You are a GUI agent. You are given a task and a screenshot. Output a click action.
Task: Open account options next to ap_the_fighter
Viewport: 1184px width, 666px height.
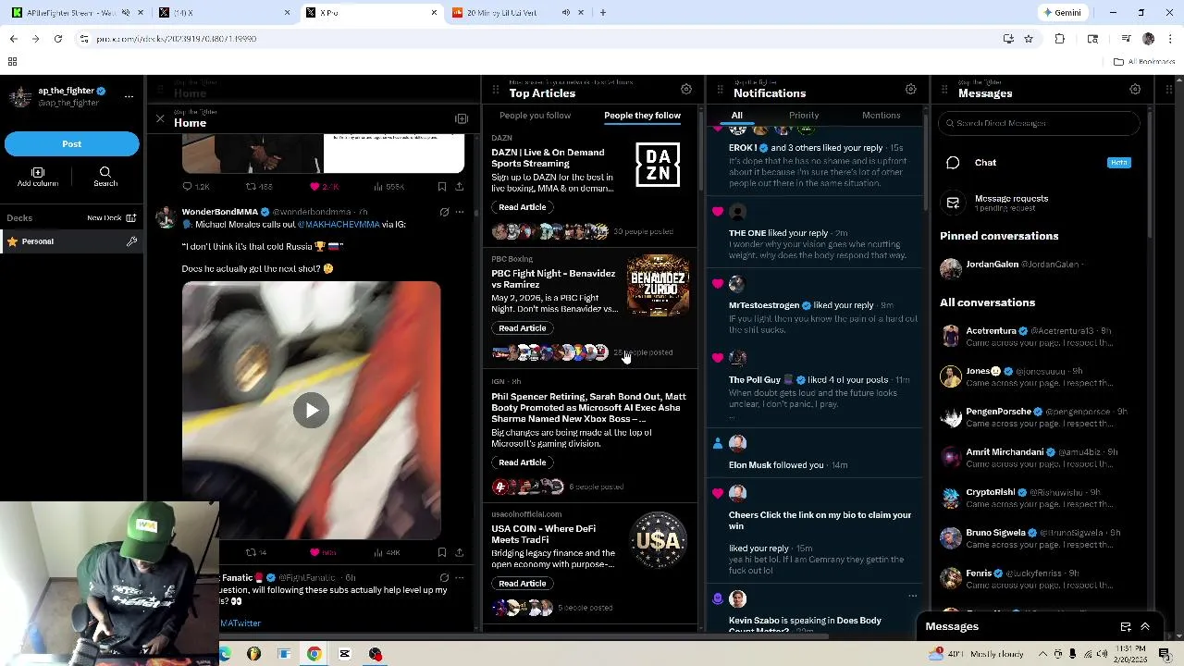point(129,95)
